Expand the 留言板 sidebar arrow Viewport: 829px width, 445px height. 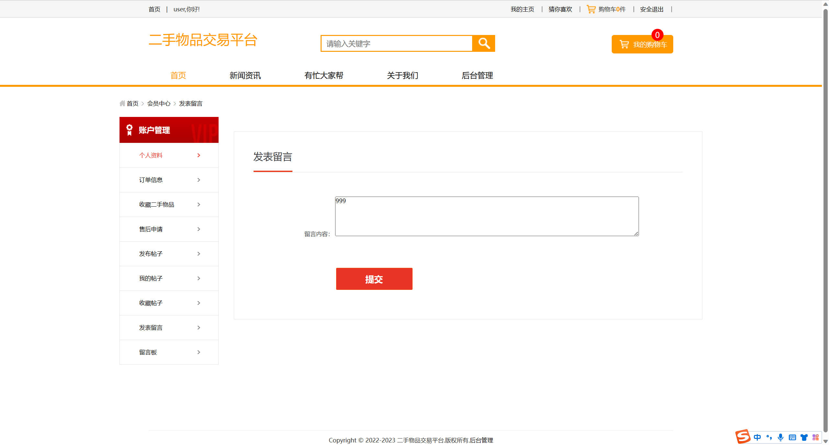tap(199, 352)
